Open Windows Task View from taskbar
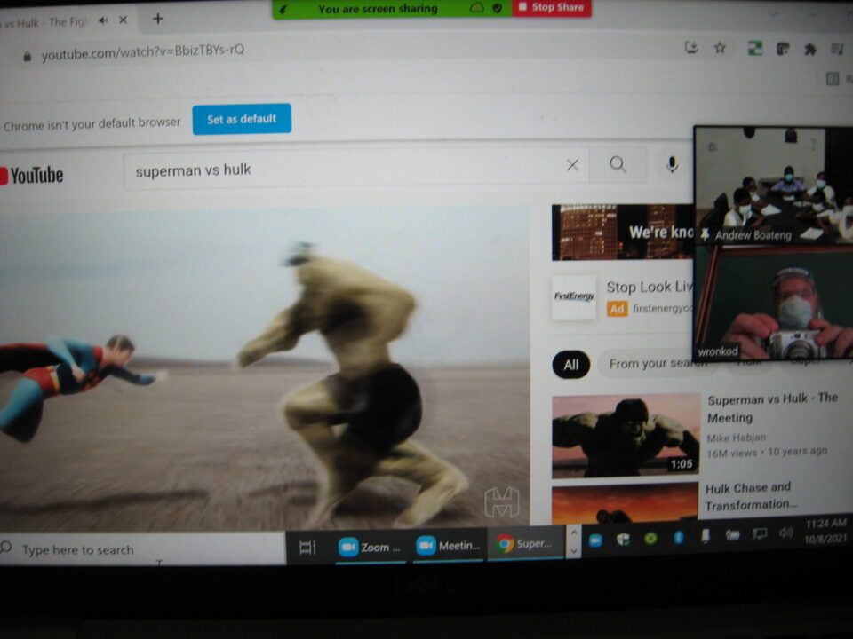The image size is (853, 639). tap(307, 547)
